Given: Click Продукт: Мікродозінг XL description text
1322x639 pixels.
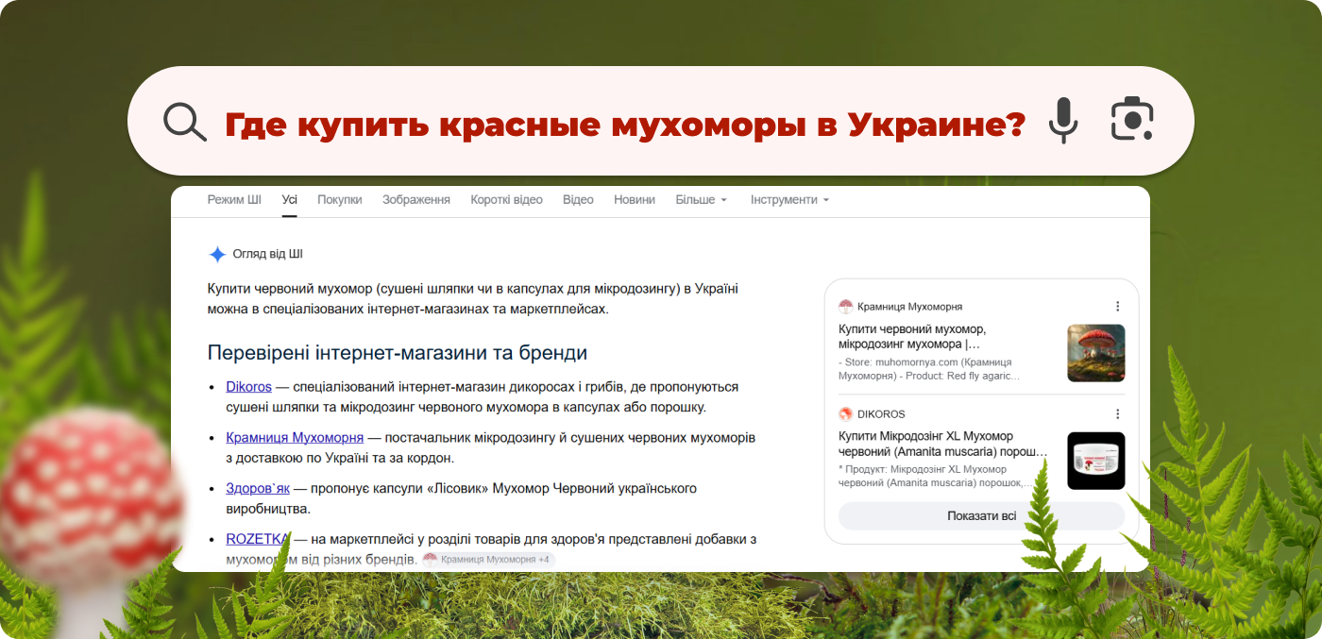Looking at the screenshot, I should coord(935,477).
